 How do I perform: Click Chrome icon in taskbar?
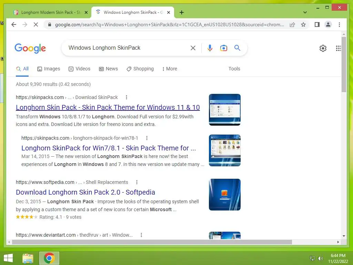[49, 258]
